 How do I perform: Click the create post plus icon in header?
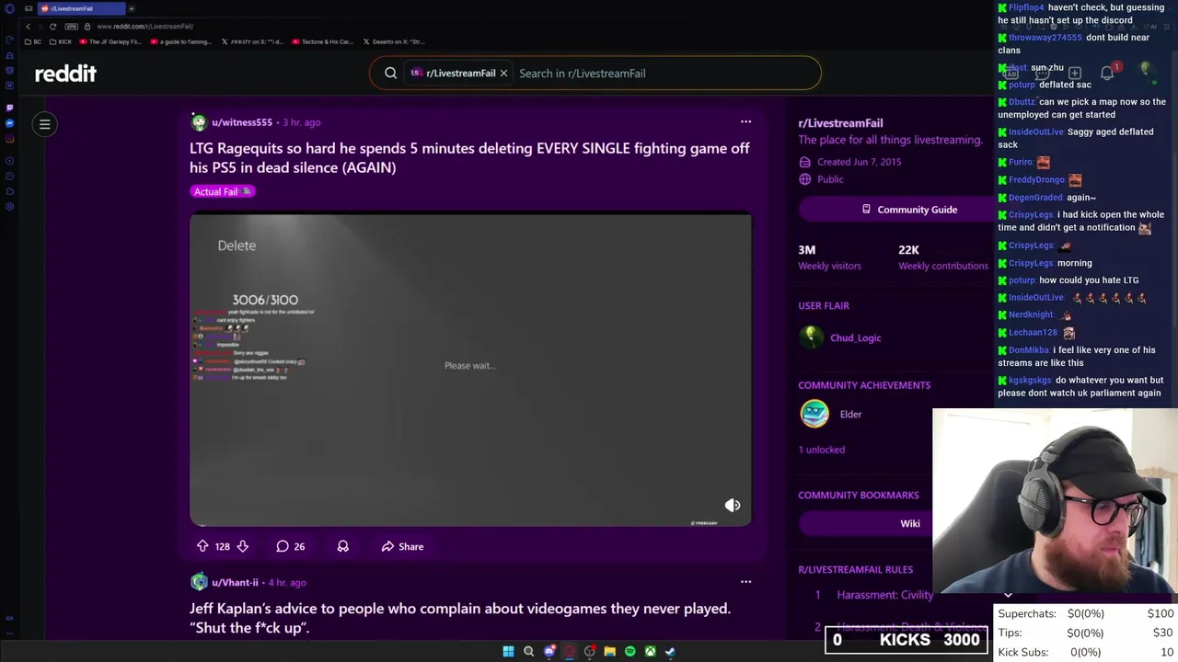click(1074, 74)
